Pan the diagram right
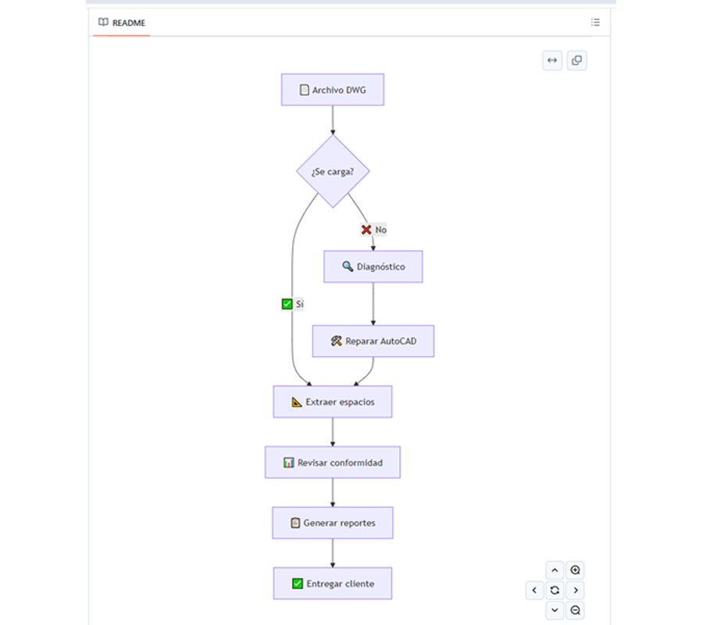The height and width of the screenshot is (625, 703). pyautogui.click(x=575, y=590)
